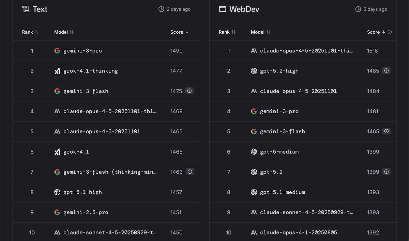
Task: Sort Text table by Model column
Action: pos(72,32)
